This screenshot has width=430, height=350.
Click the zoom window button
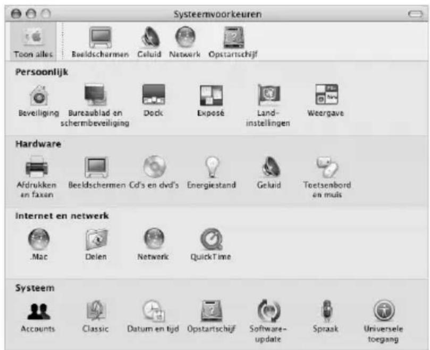tap(46, 13)
